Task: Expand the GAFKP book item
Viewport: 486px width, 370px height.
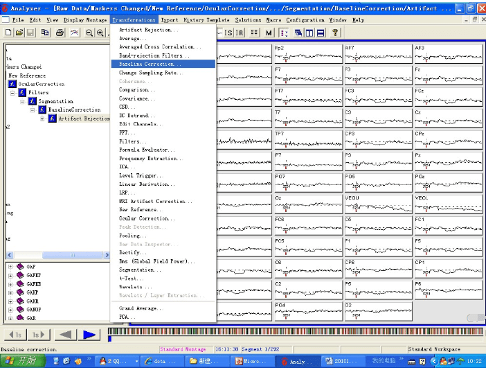Action: click(10, 275)
